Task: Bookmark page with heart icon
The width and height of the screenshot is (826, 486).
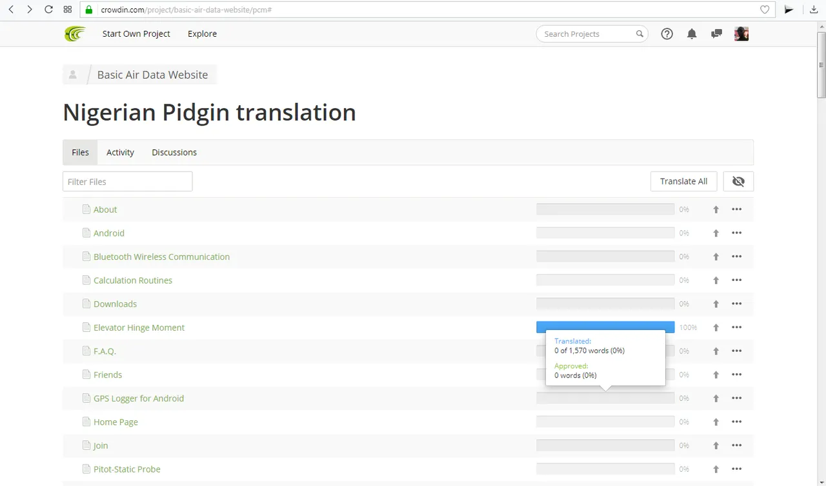Action: tap(765, 10)
